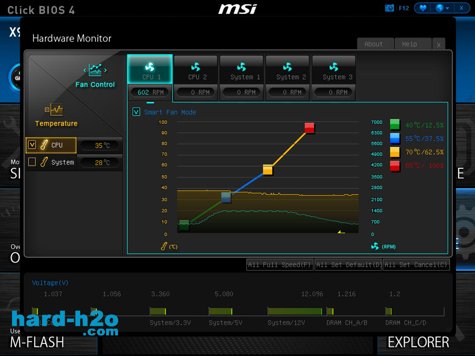Click the DRAM CH_A/B voltage bar

click(330, 311)
